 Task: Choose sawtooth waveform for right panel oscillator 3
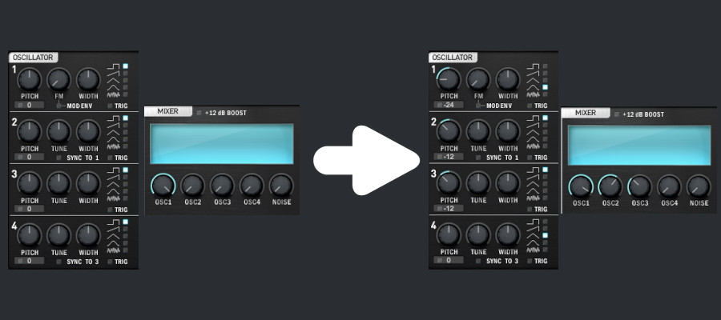click(x=546, y=177)
